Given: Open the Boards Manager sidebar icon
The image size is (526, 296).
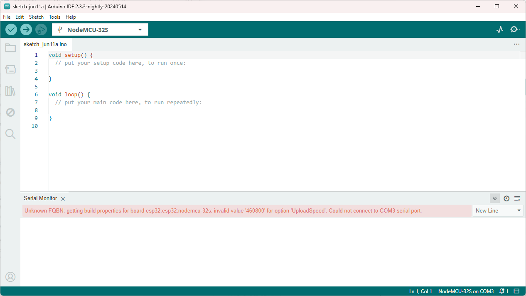Looking at the screenshot, I should coord(10,69).
